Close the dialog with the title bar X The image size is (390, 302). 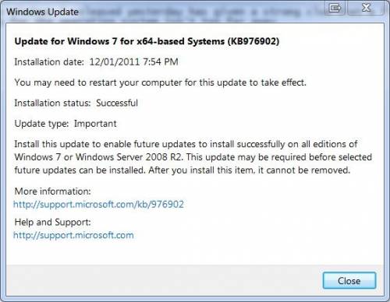[x=367, y=8]
